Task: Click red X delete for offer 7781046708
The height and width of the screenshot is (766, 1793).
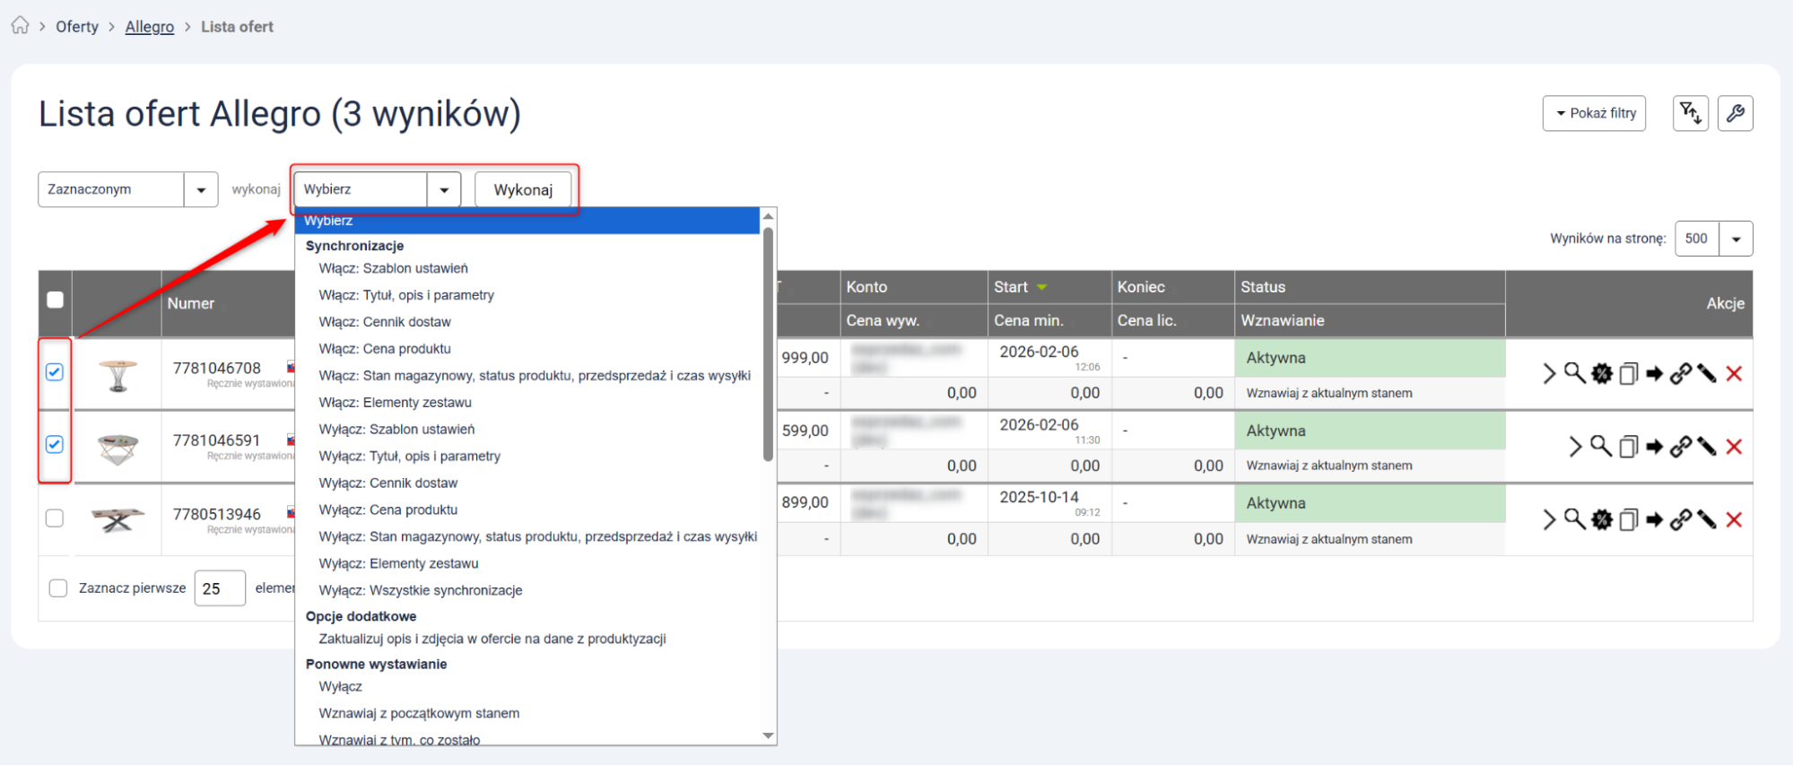Action: pos(1734,374)
